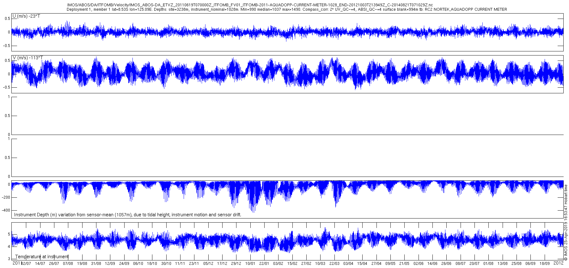Click the 'Deployment 1, member 1' metadata line
This screenshot has width=569, height=268.
click(287, 9)
